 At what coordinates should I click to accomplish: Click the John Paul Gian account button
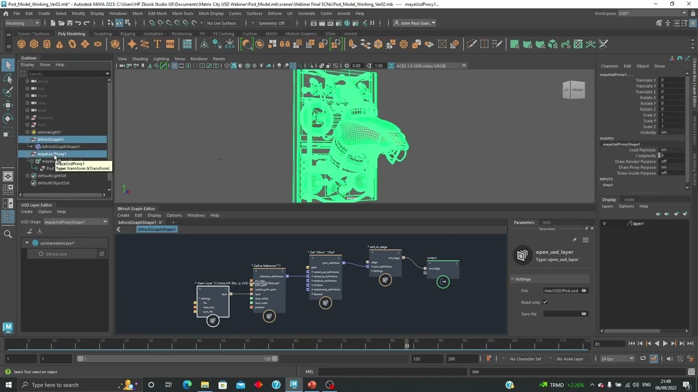click(414, 23)
